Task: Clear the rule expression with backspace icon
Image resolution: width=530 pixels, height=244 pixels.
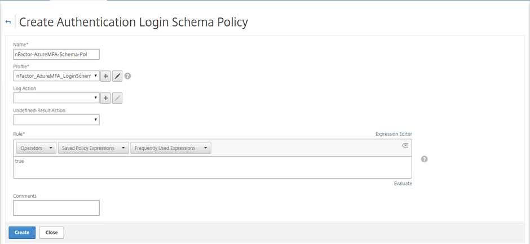Action: 405,145
